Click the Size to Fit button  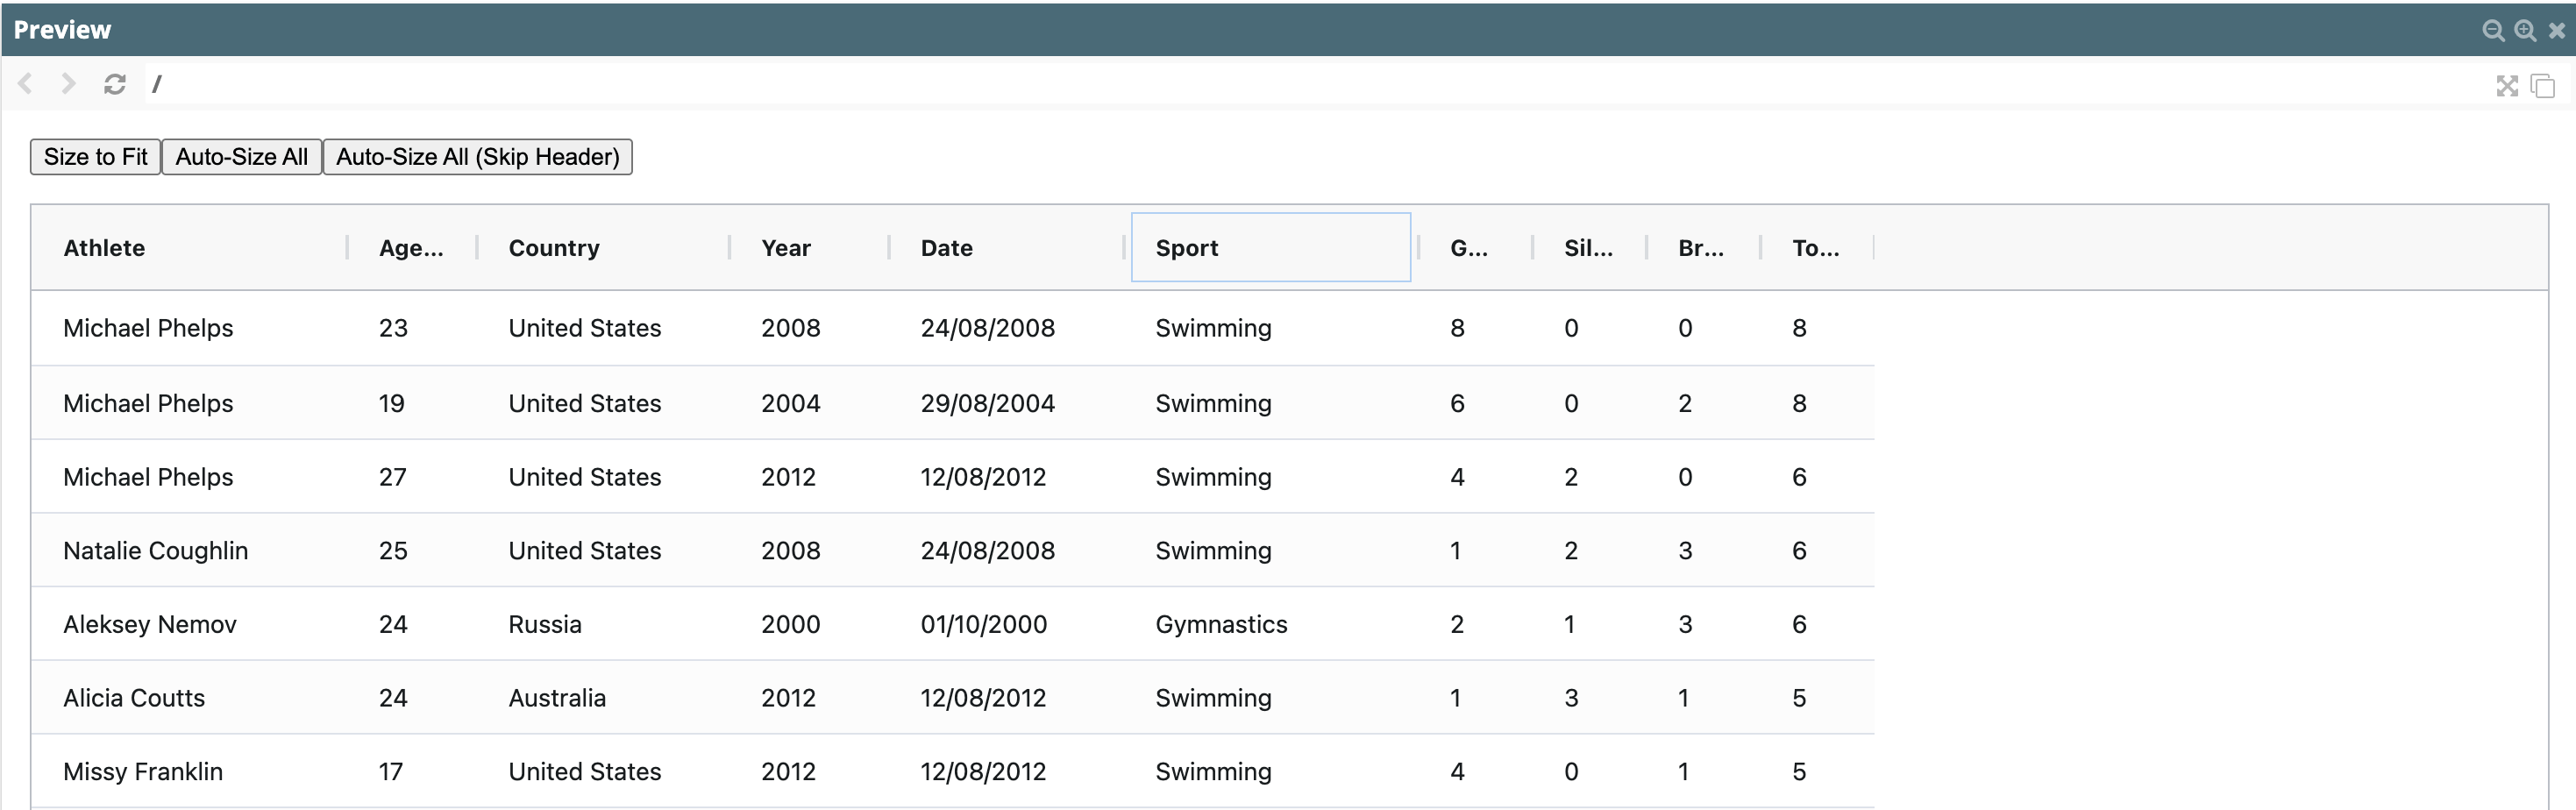[x=95, y=157]
